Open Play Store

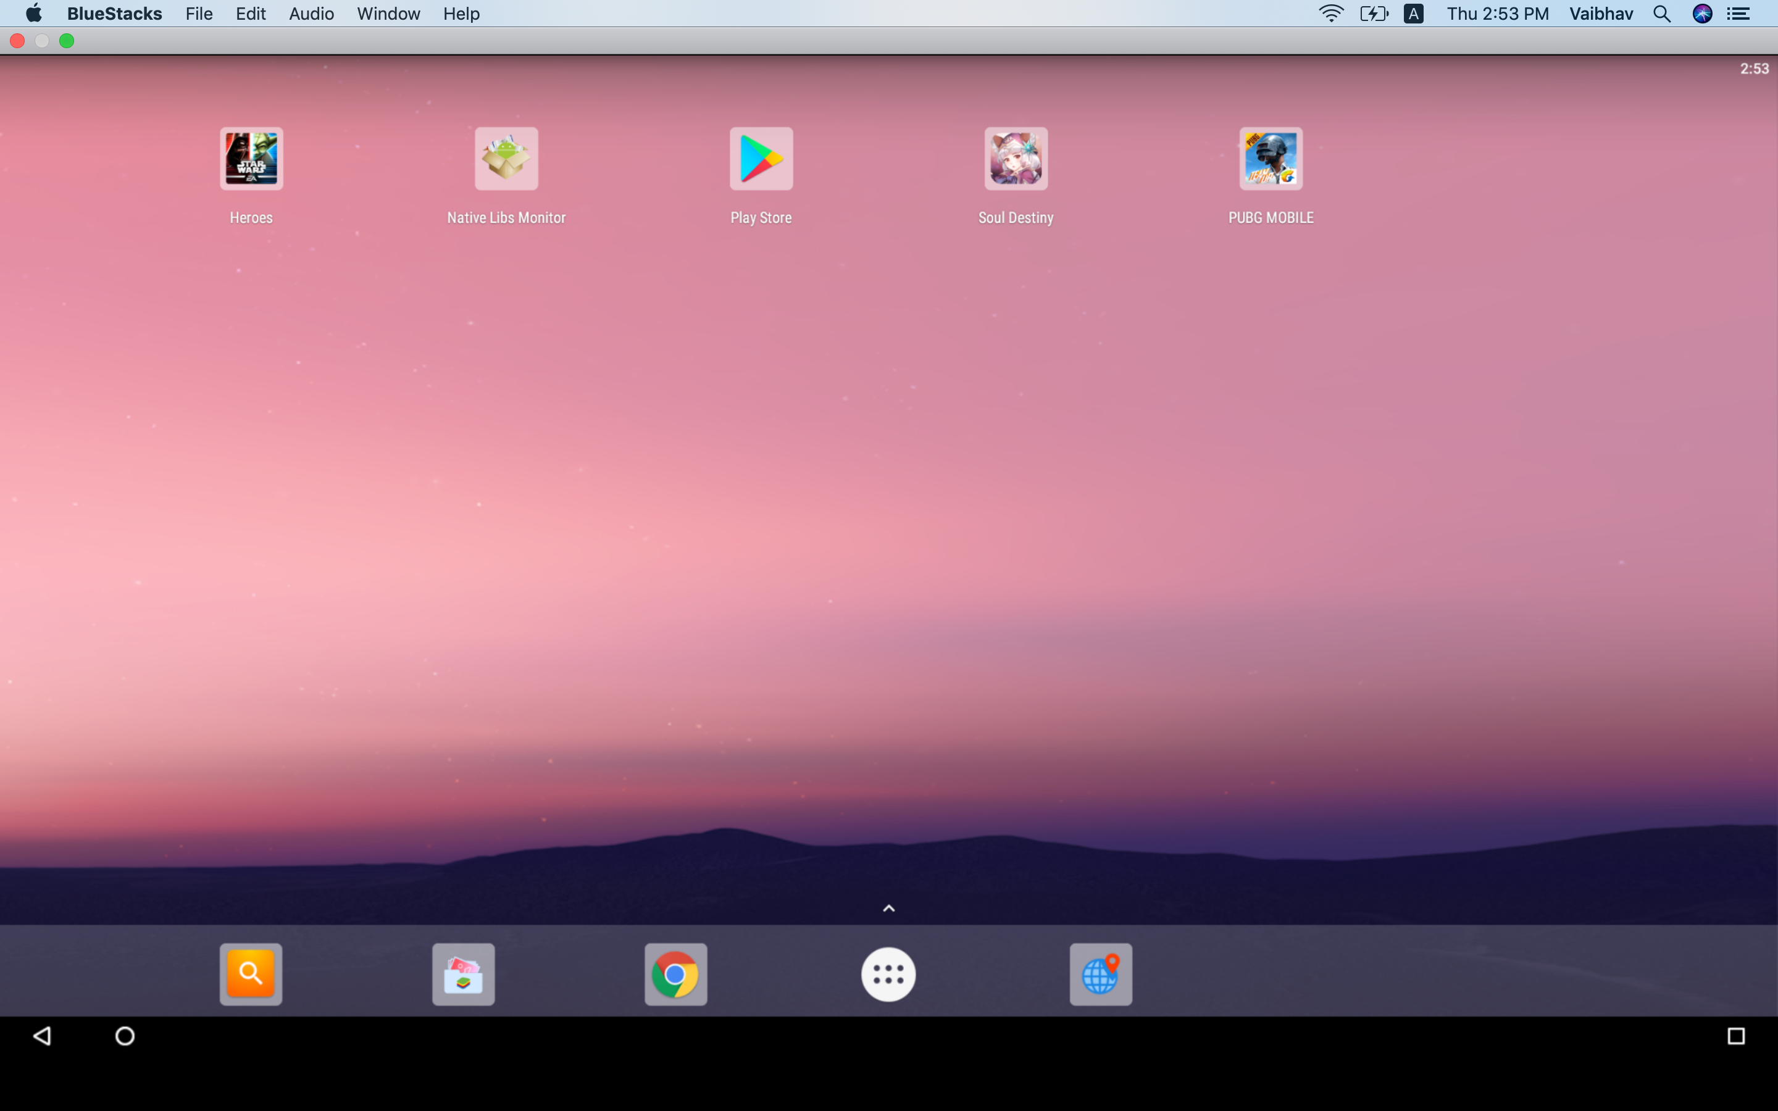[x=761, y=157]
